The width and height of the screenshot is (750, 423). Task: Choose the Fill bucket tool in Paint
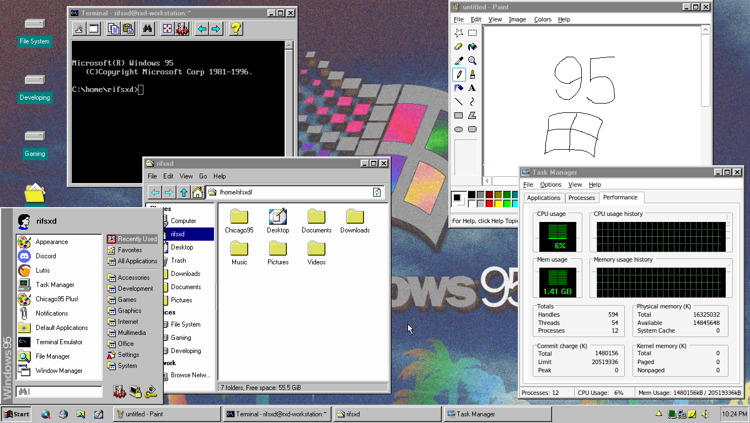click(473, 47)
